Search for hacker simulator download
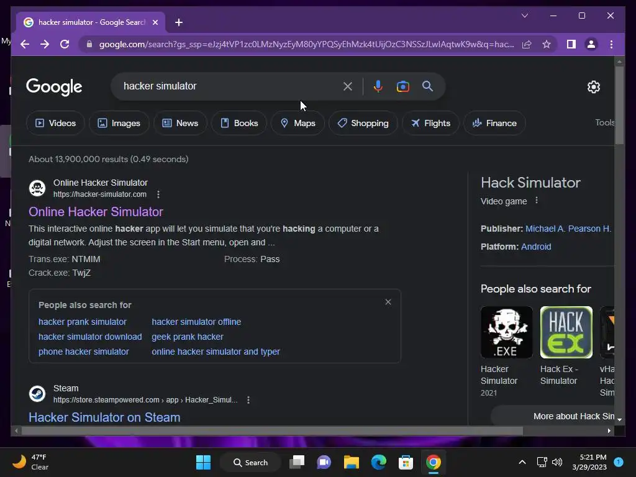This screenshot has width=636, height=477. 90,337
